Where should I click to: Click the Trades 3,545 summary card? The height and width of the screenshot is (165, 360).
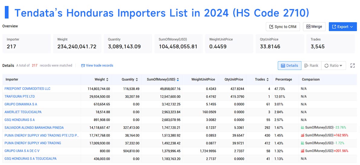pos(330,44)
